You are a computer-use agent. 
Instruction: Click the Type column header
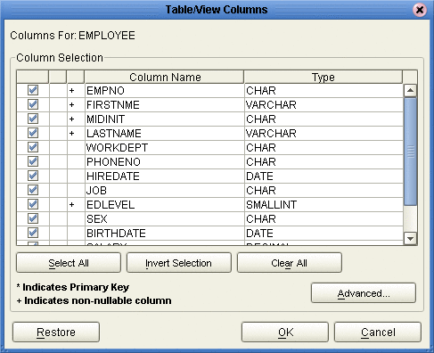point(323,78)
